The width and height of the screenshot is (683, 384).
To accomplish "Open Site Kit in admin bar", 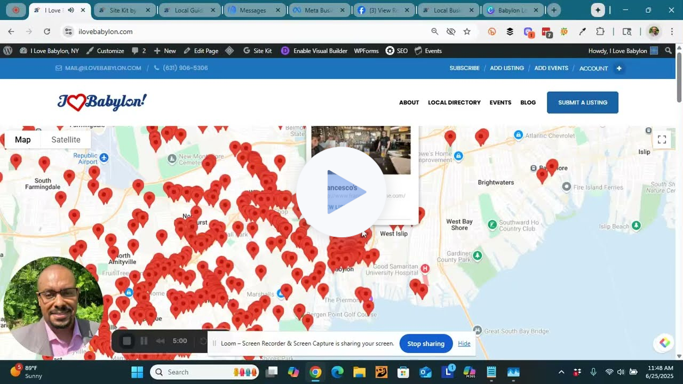I will click(x=257, y=51).
